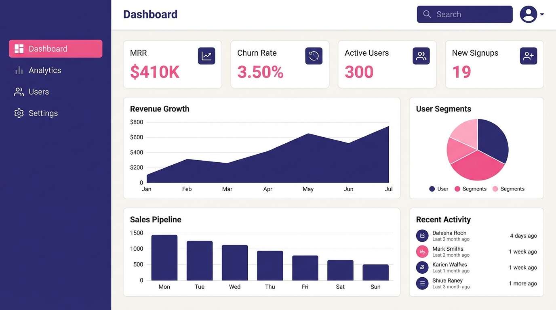Image resolution: width=556 pixels, height=310 pixels.
Task: Click the profile avatar icon
Action: pos(528,14)
